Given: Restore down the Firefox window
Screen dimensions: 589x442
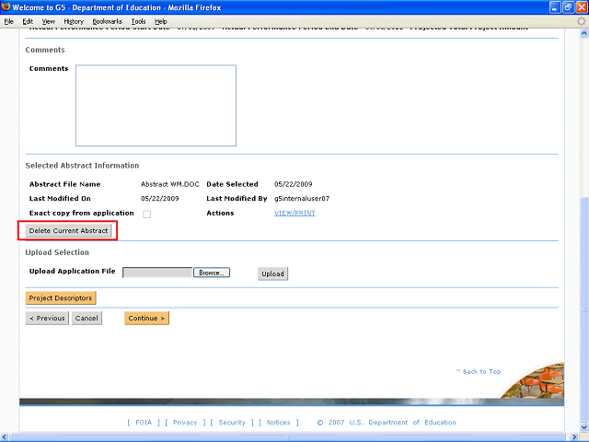Looking at the screenshot, I should point(569,7).
